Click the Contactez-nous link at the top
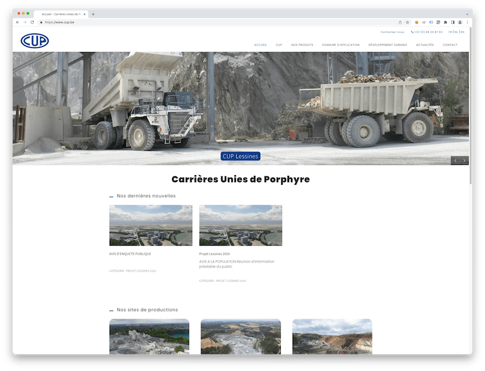 392,32
